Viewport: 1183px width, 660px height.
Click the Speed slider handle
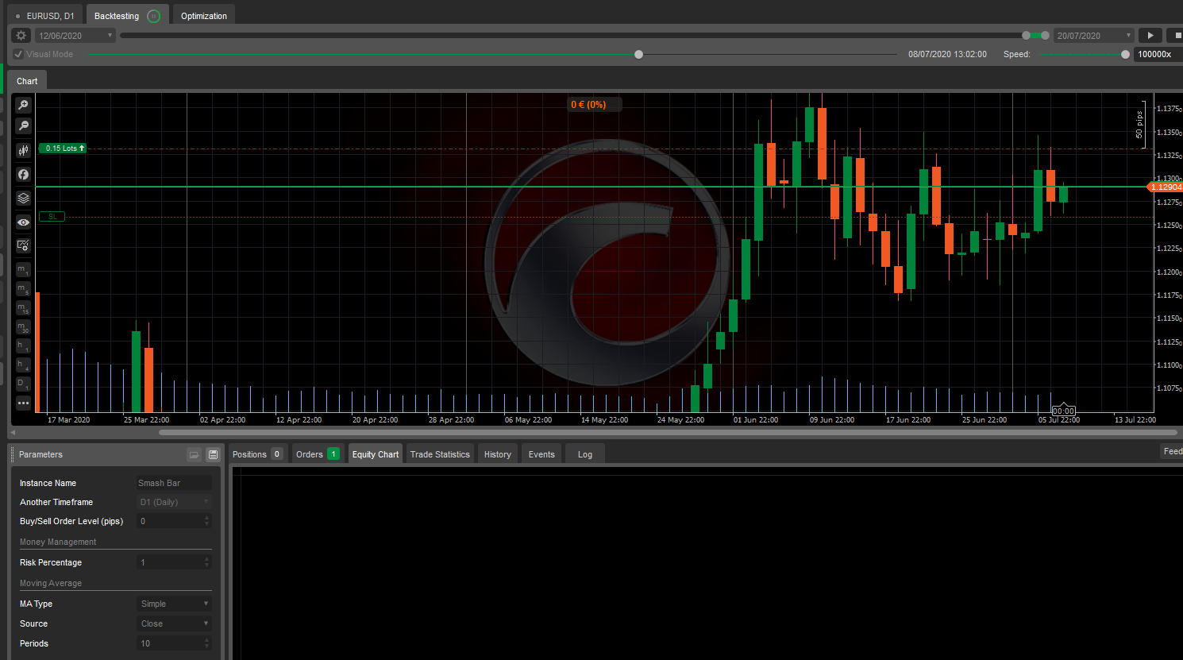click(1125, 54)
